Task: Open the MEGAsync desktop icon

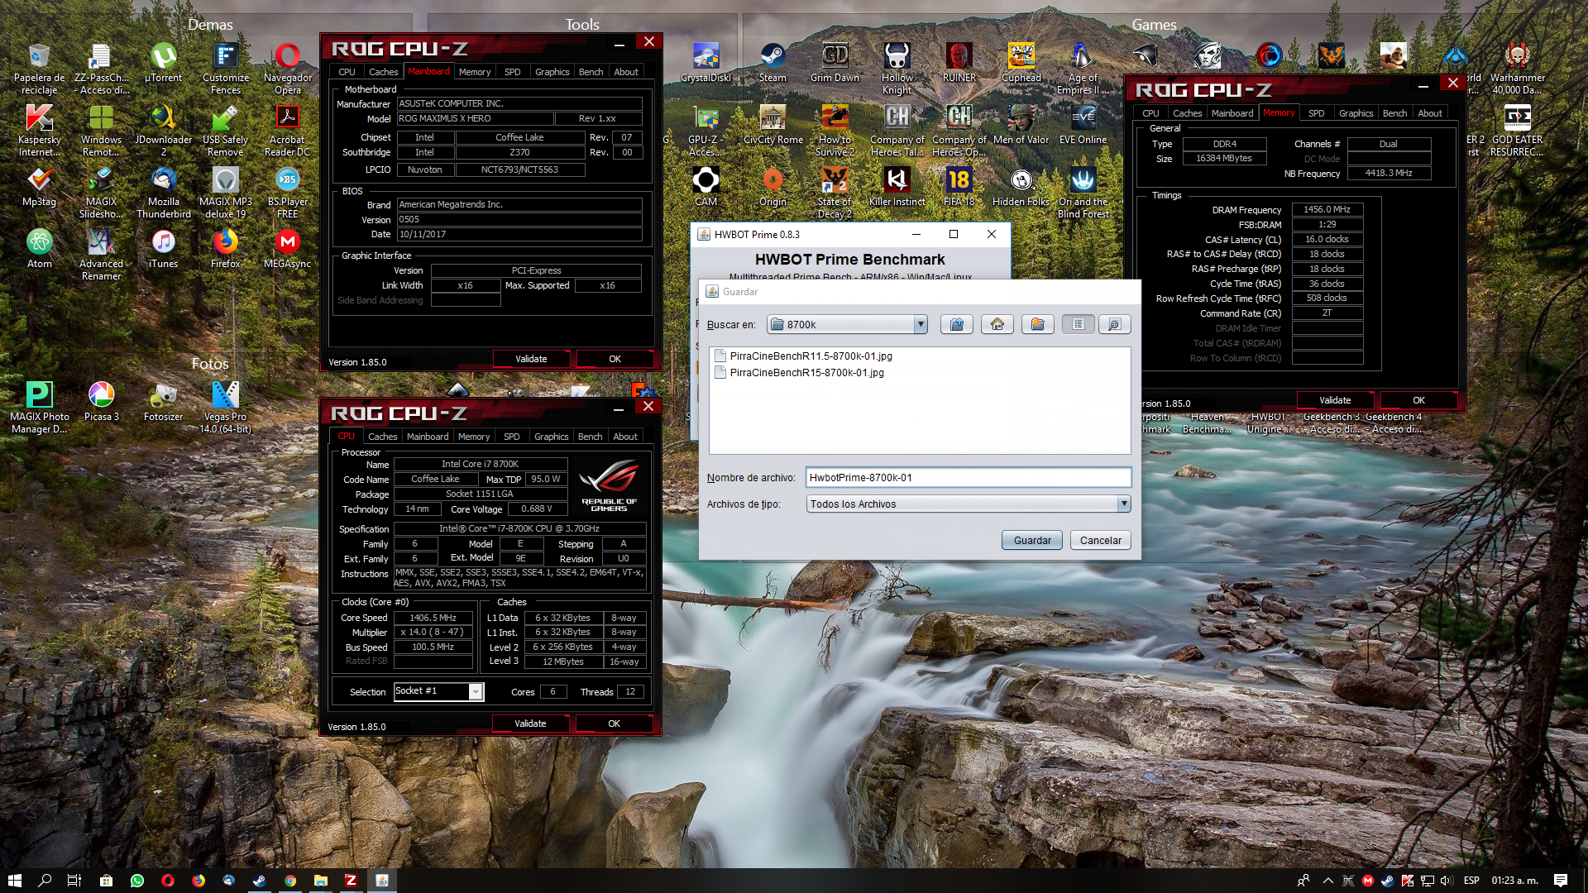Action: (x=287, y=250)
